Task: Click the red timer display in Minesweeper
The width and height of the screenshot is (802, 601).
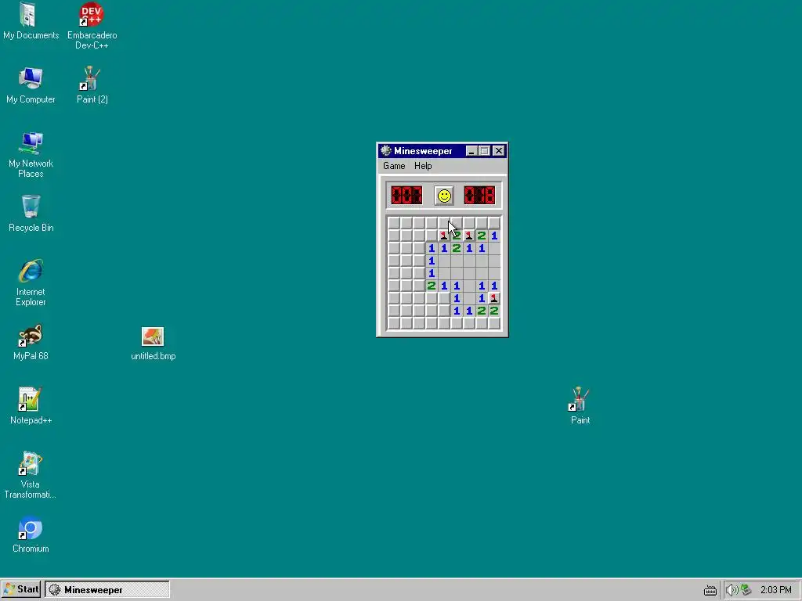Action: (479, 195)
